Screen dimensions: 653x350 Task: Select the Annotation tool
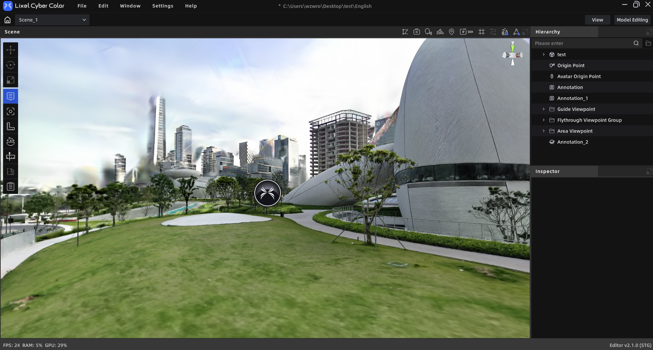point(11,96)
